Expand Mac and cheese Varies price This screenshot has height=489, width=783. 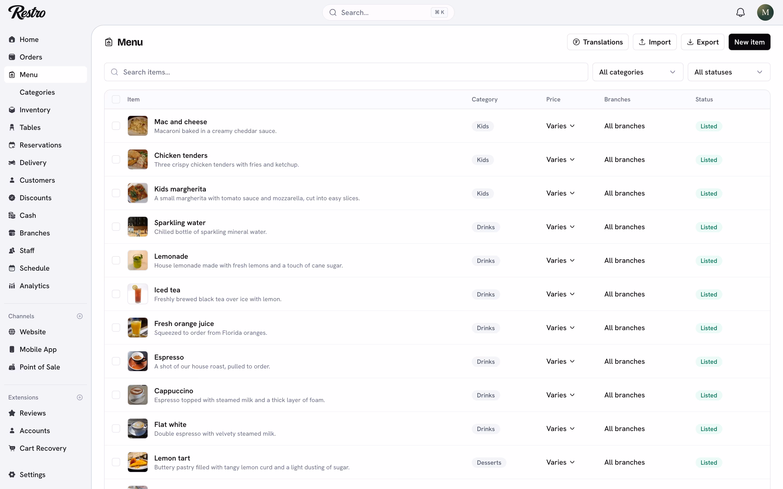(560, 126)
